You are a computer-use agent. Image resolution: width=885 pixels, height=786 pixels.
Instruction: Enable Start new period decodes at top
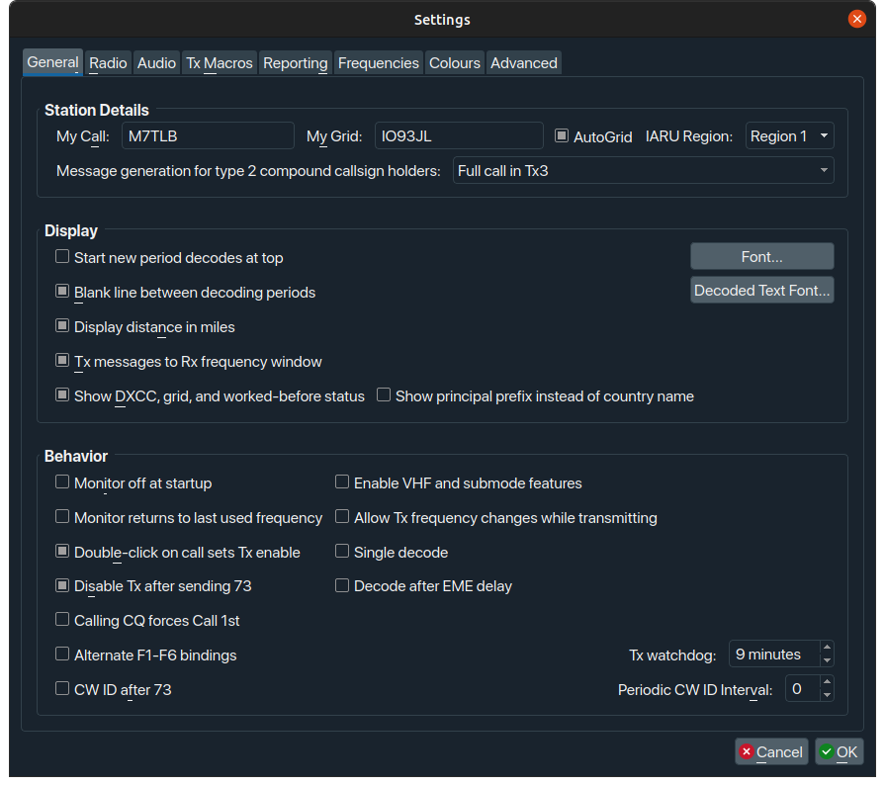click(62, 257)
